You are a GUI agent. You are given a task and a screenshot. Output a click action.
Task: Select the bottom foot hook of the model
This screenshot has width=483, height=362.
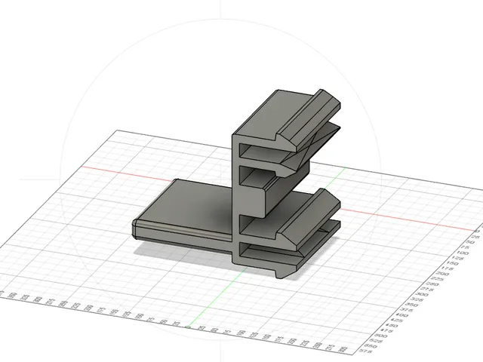(288, 271)
